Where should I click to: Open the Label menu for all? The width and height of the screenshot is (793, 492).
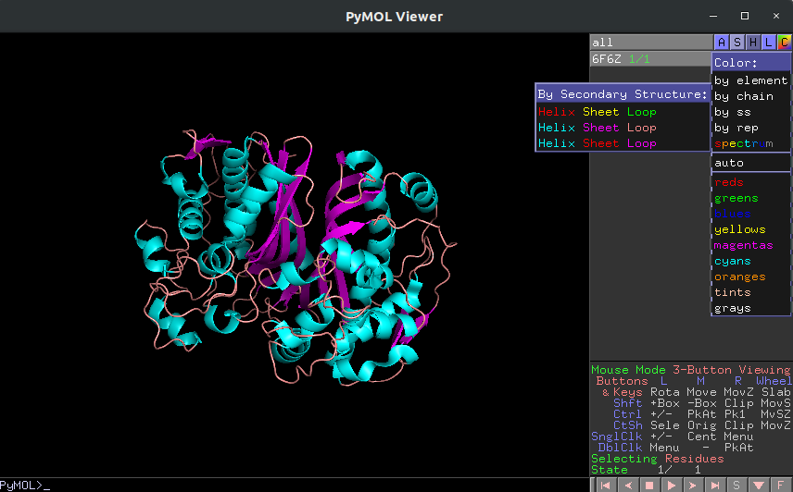768,43
